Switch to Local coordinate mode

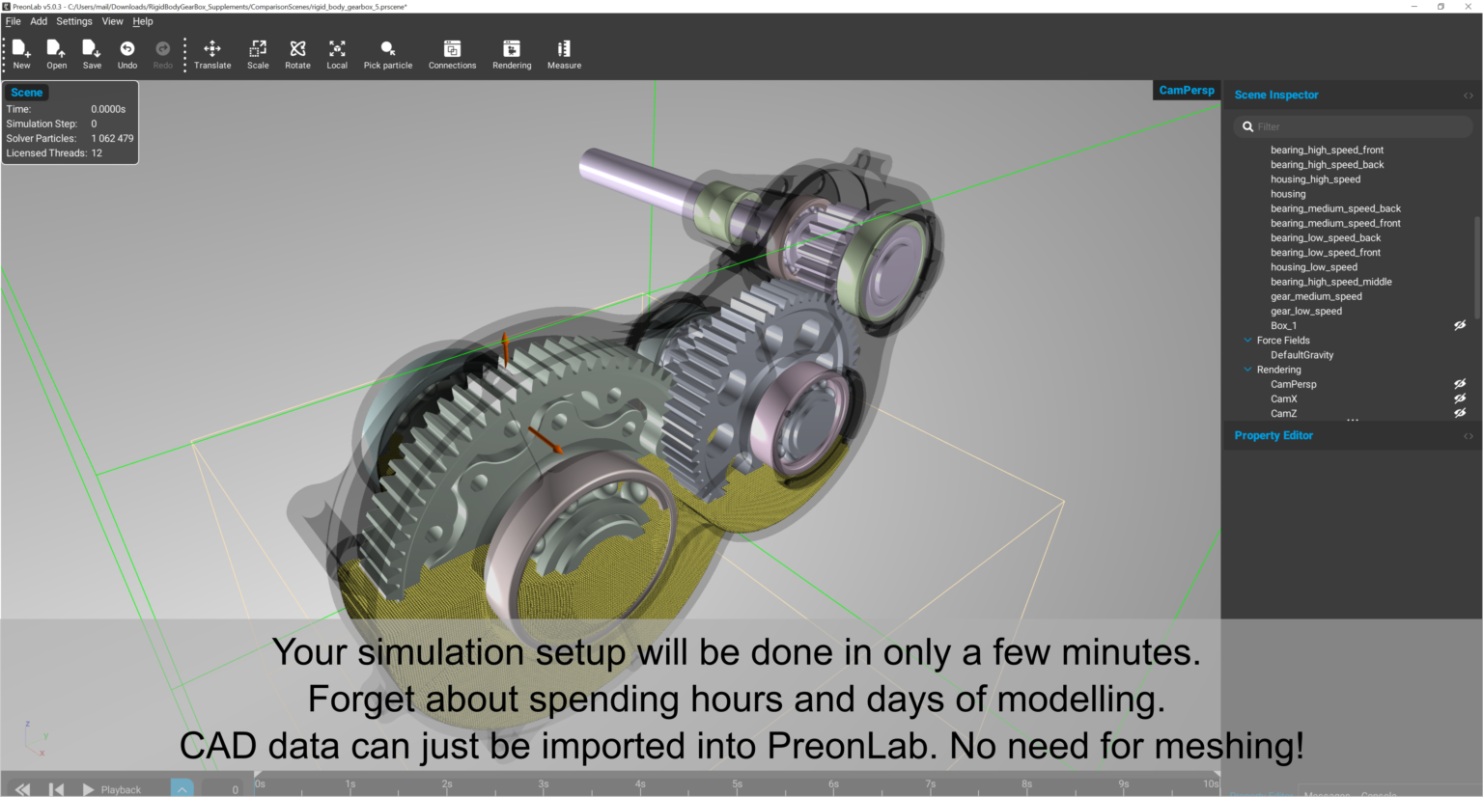pos(336,54)
